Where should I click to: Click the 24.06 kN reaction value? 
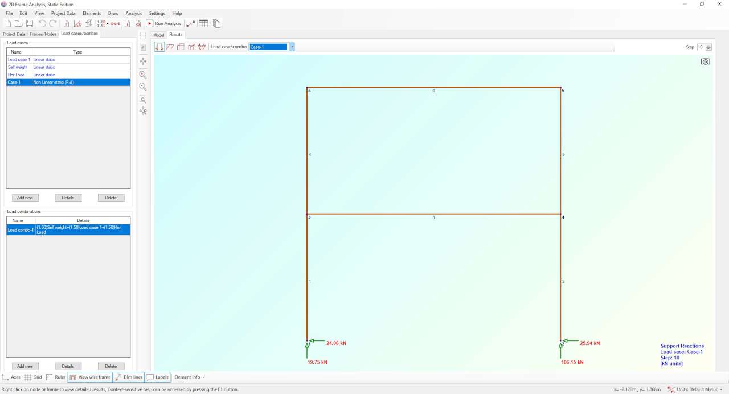tap(336, 343)
